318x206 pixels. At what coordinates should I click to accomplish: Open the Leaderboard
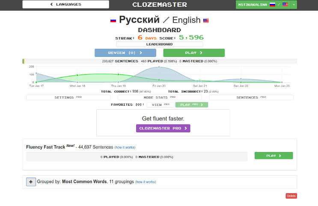coord(160,44)
